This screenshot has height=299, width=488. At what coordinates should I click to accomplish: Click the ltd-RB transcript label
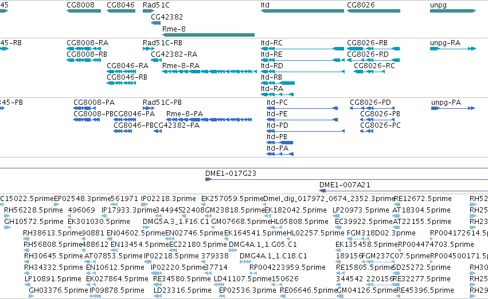click(x=271, y=77)
